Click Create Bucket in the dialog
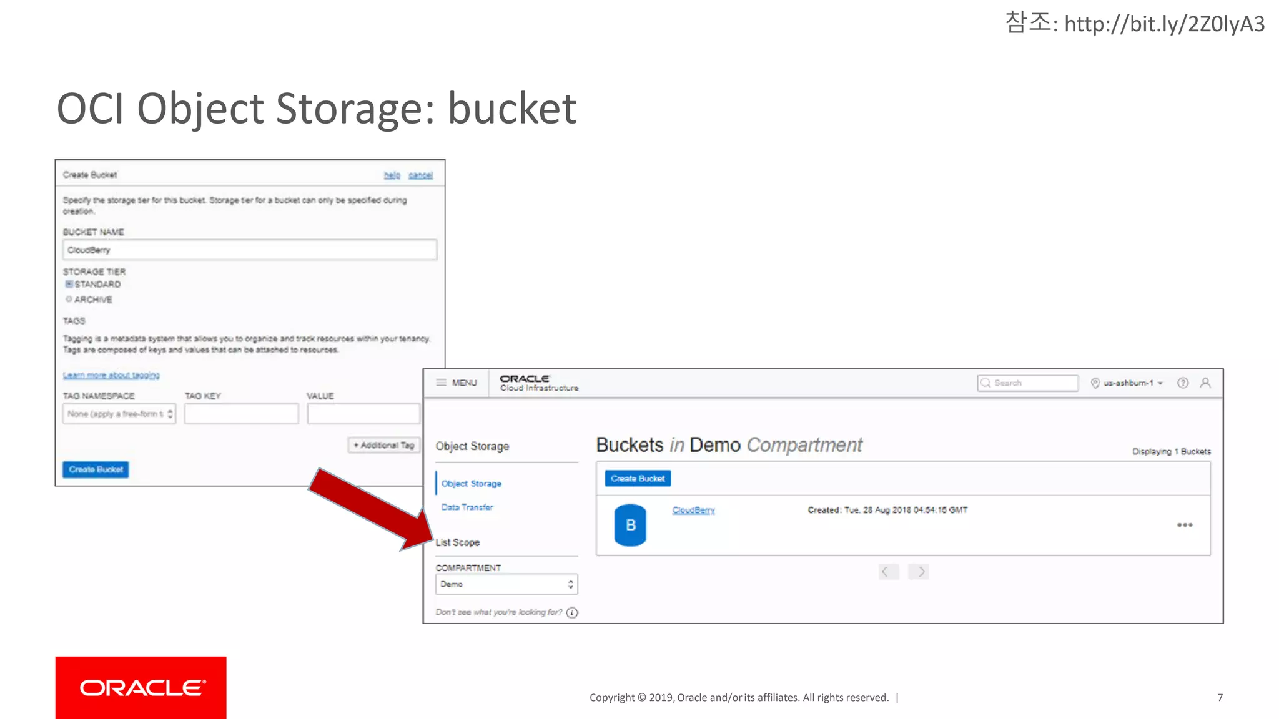The image size is (1279, 719). [96, 469]
